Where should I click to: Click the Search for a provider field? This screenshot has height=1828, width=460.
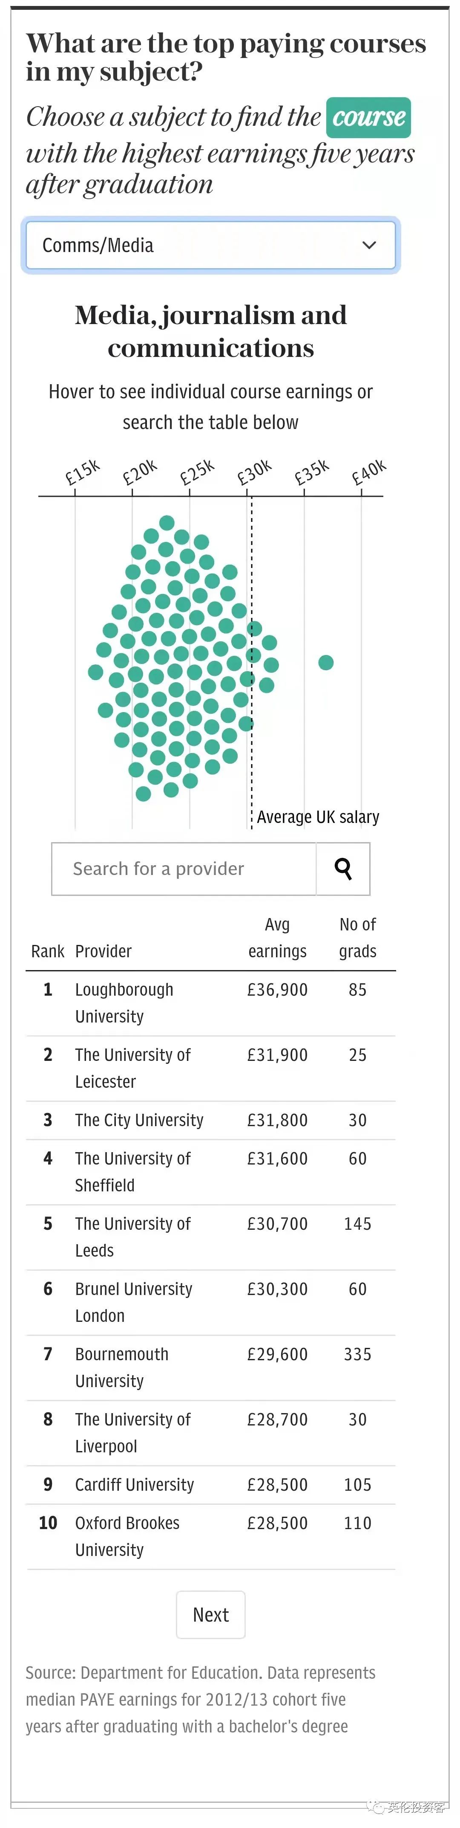[184, 869]
